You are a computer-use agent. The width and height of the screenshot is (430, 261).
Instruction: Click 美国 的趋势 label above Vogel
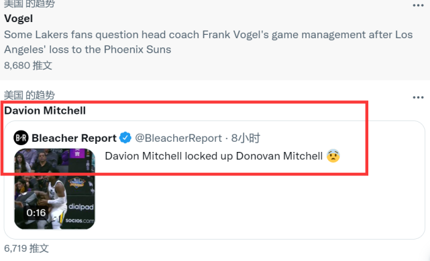pos(30,4)
